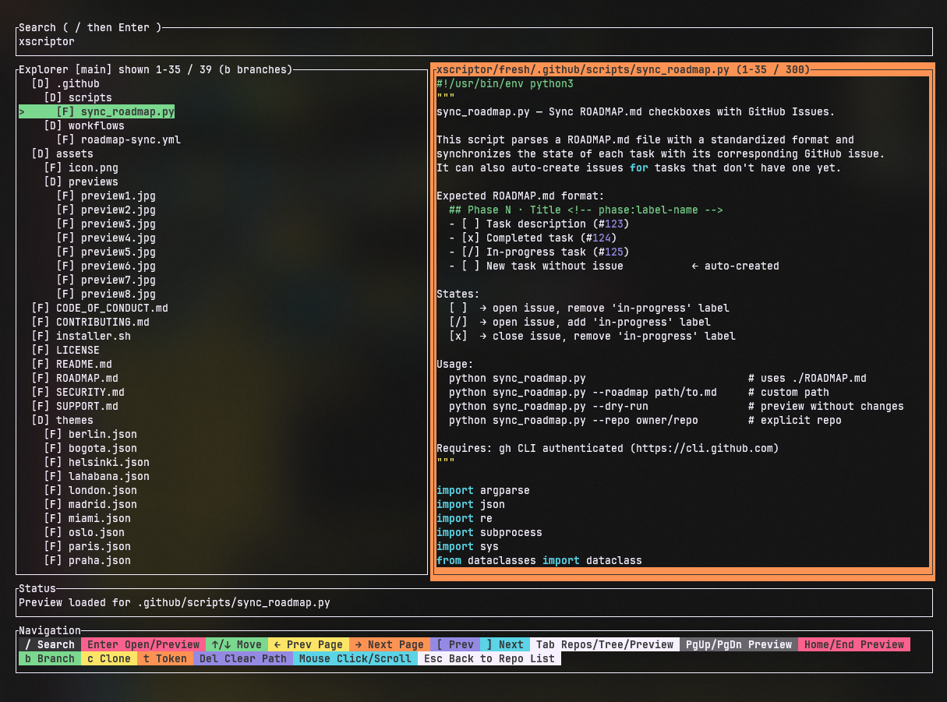Screen dimensions: 947x702
Task: Open SECURITY.md file
Action: point(78,392)
